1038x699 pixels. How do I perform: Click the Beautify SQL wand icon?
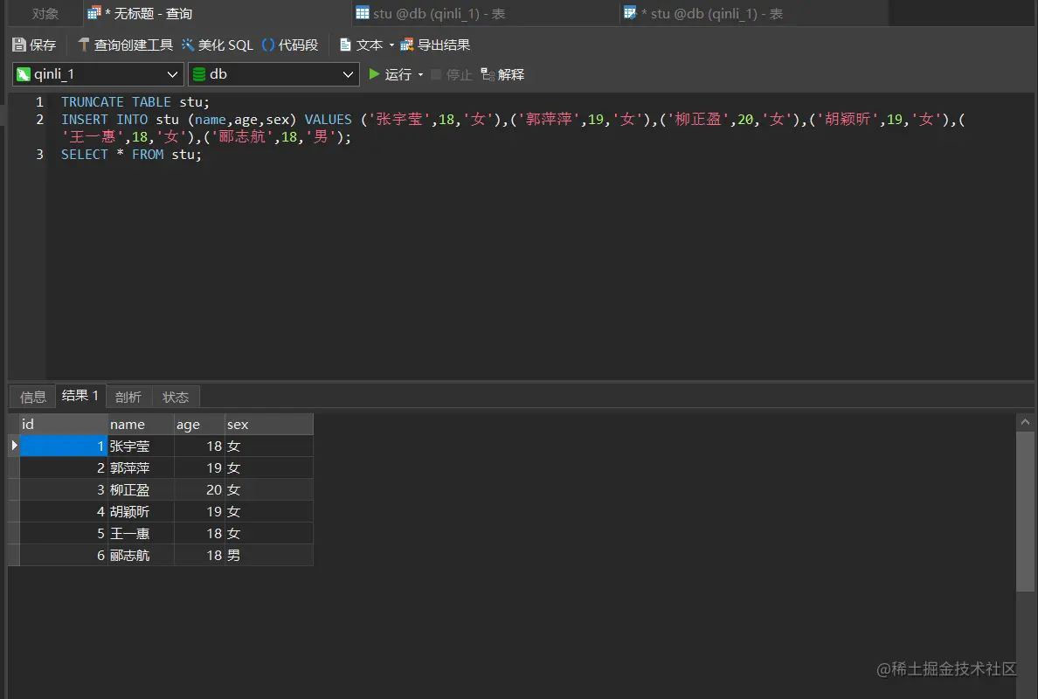point(188,45)
